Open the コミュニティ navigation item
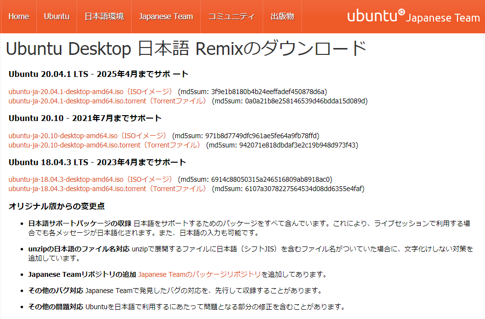Image resolution: width=485 pixels, height=319 pixels. click(x=231, y=16)
